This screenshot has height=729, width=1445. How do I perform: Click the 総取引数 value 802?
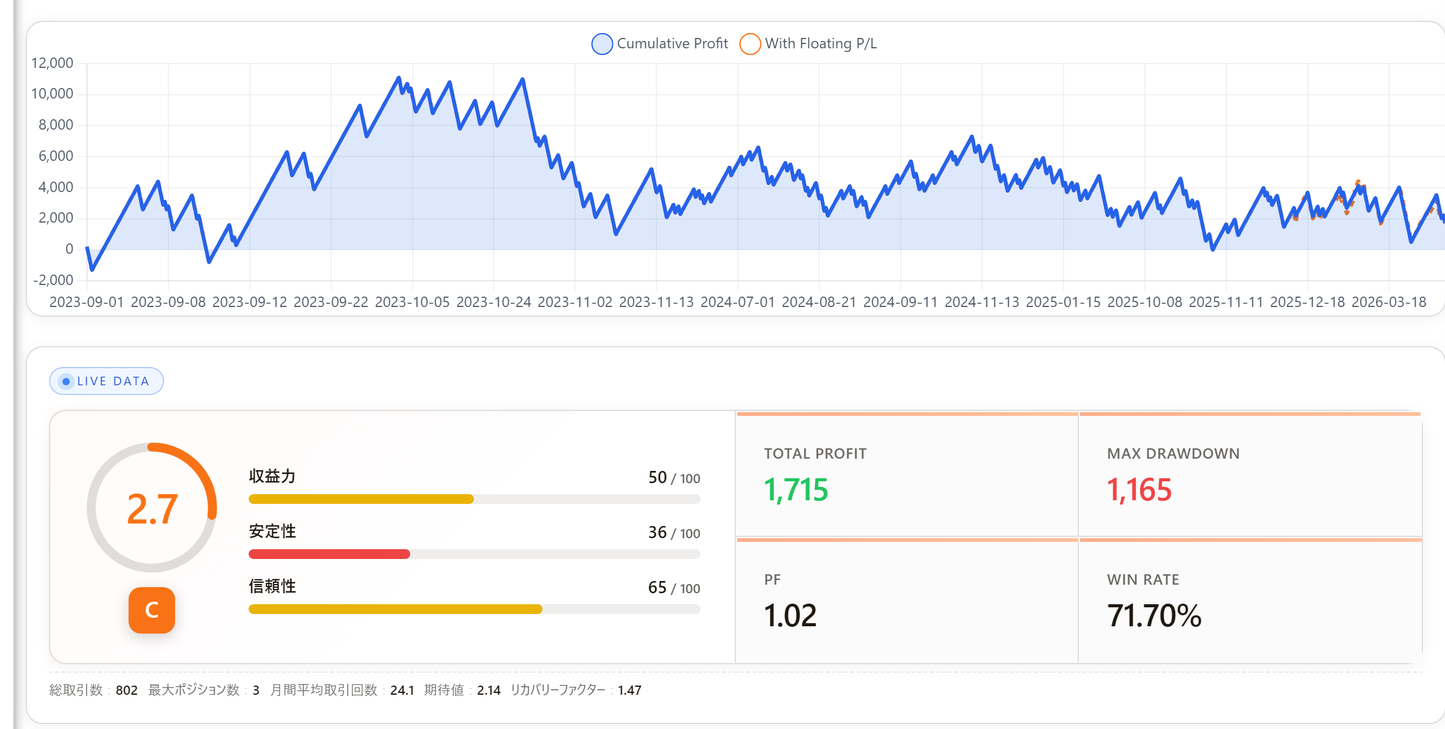[x=127, y=690]
